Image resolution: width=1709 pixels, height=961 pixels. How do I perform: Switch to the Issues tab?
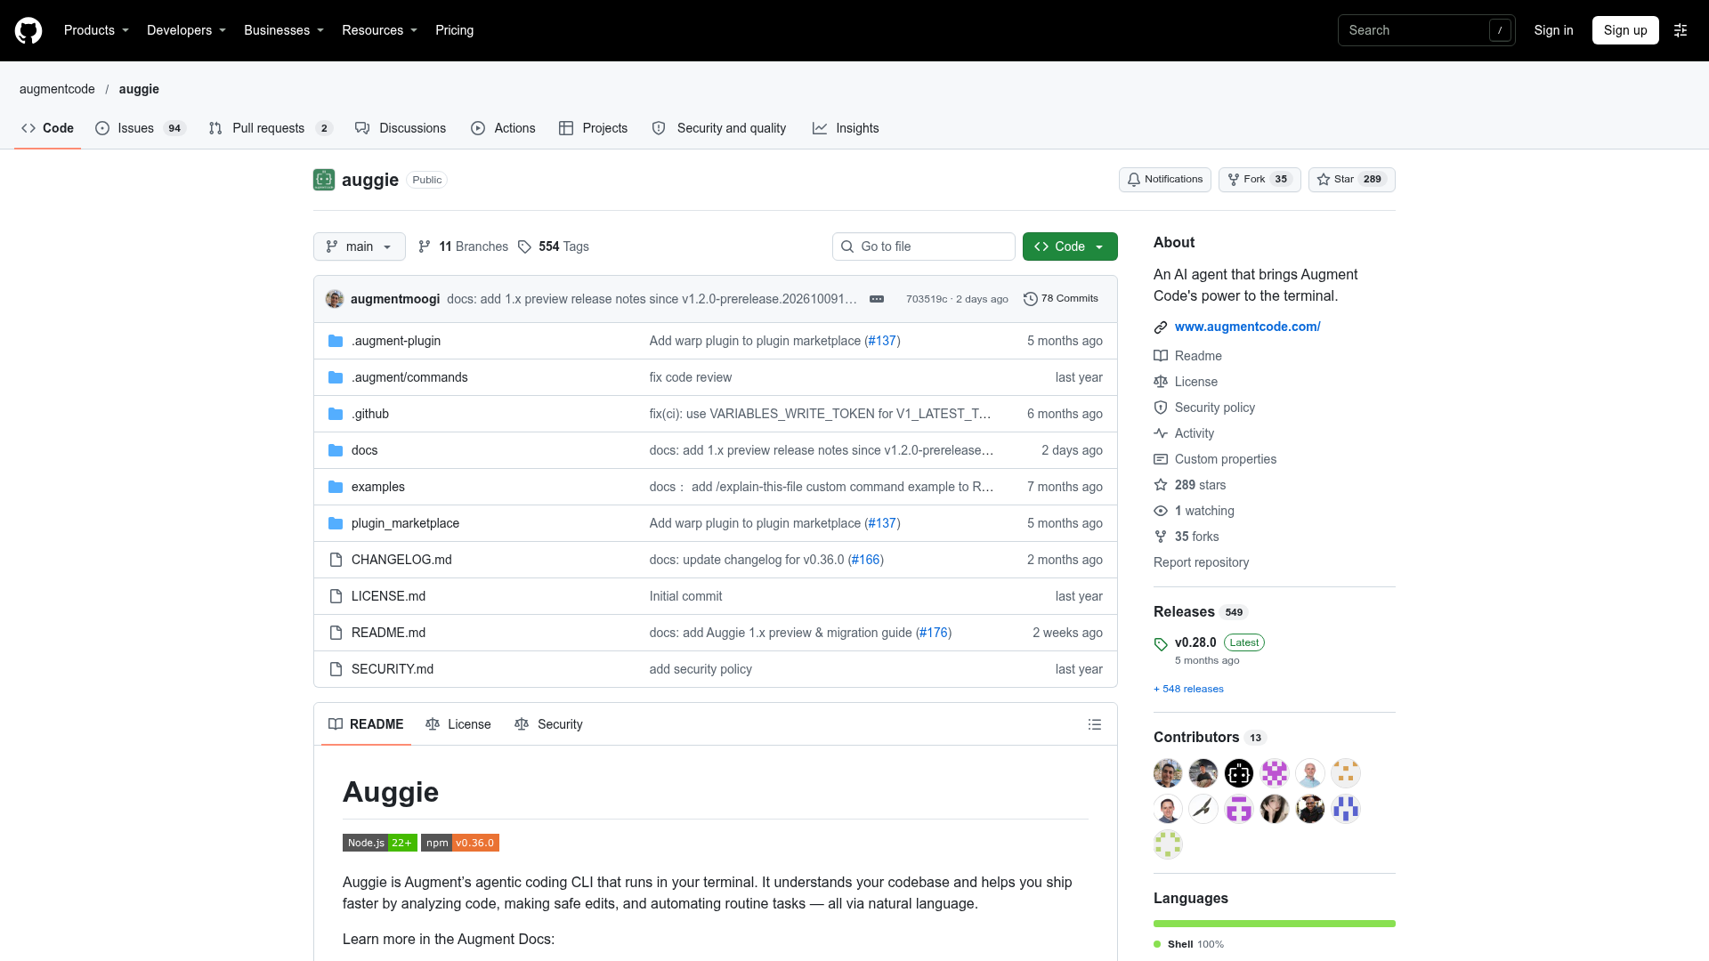(140, 128)
